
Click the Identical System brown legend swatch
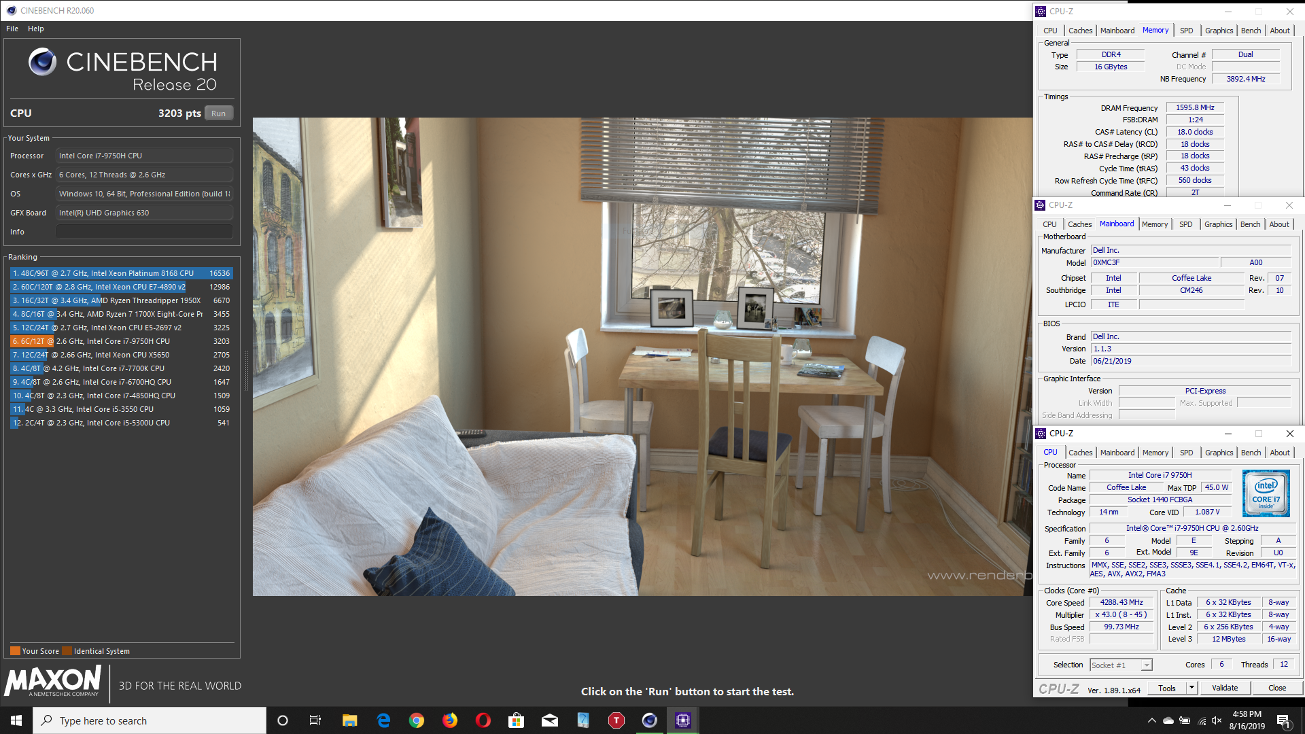point(67,651)
